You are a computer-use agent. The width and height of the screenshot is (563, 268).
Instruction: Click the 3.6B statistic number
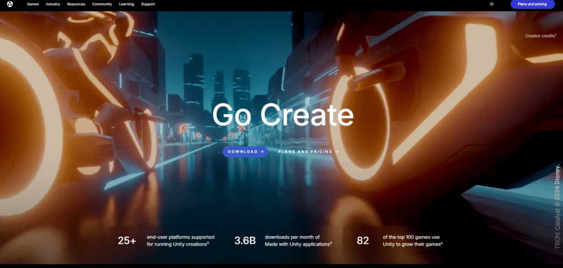tap(245, 241)
